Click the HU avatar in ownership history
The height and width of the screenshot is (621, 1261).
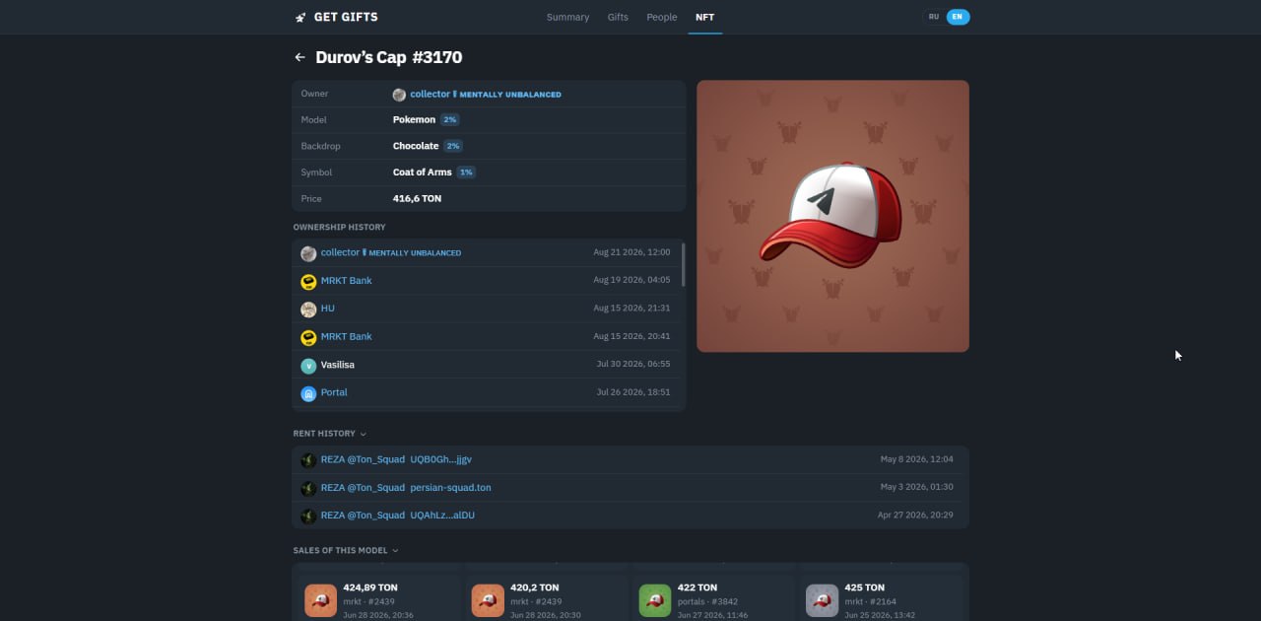pos(308,310)
